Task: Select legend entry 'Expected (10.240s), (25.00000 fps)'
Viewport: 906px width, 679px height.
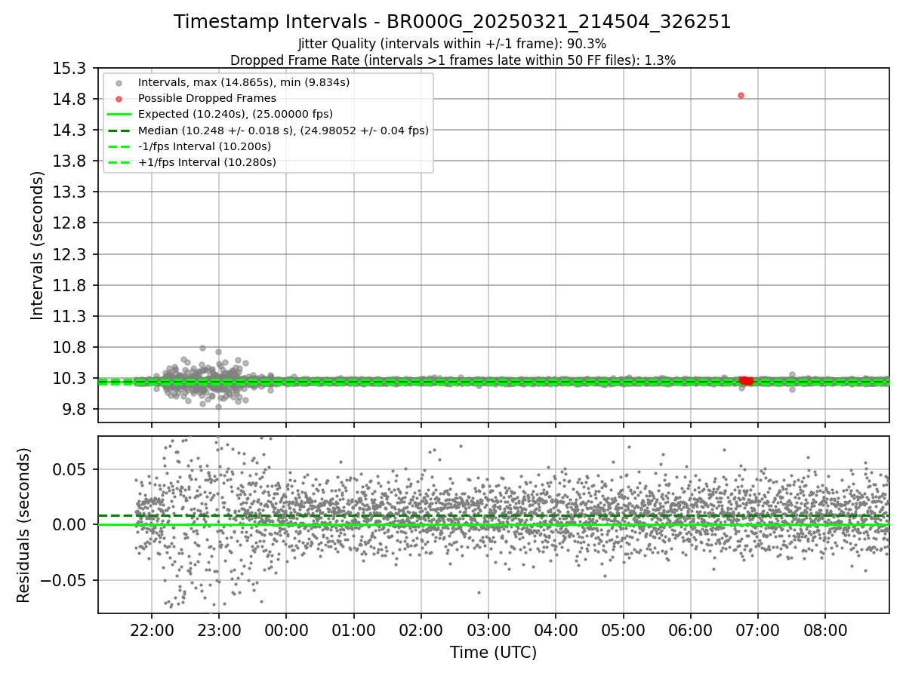Action: [236, 114]
